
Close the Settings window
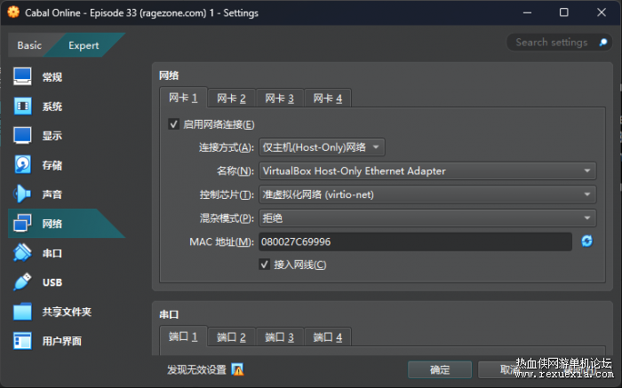602,12
